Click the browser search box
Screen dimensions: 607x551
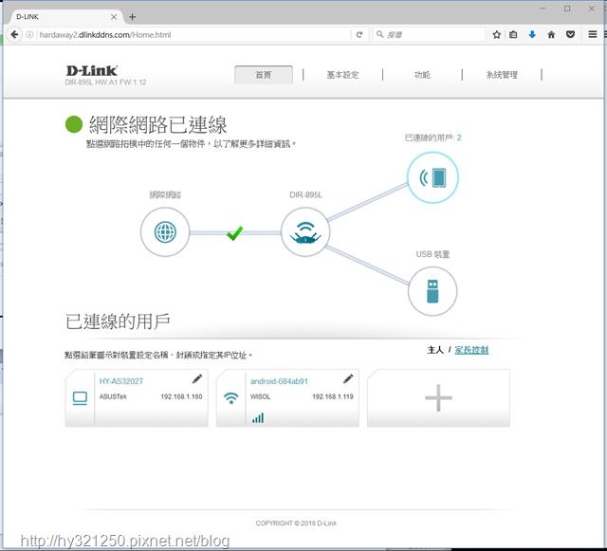[x=429, y=35]
